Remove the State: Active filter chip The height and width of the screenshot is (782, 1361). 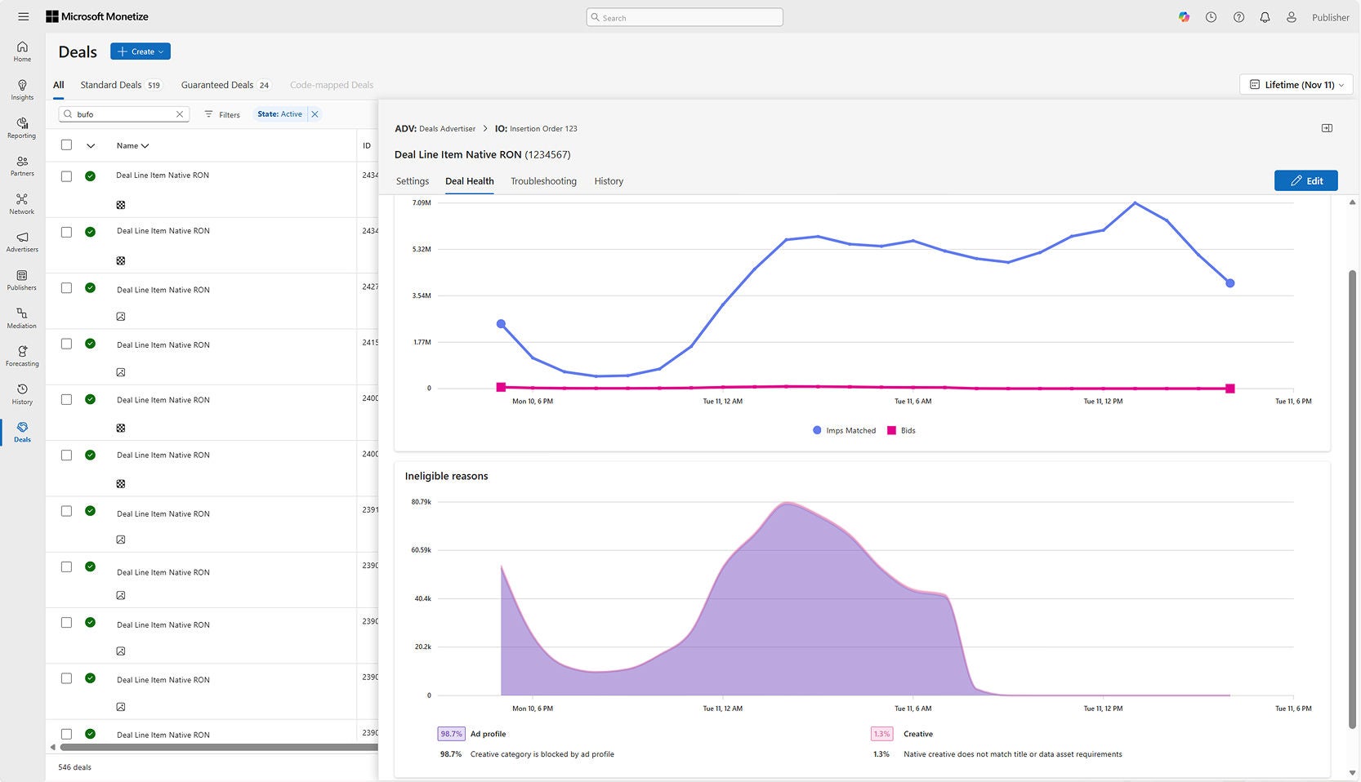315,114
